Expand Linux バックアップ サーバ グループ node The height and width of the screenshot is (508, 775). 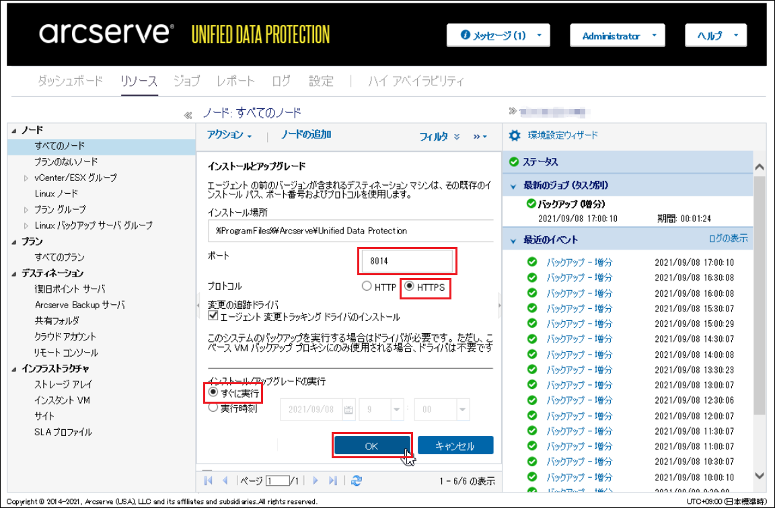point(26,225)
